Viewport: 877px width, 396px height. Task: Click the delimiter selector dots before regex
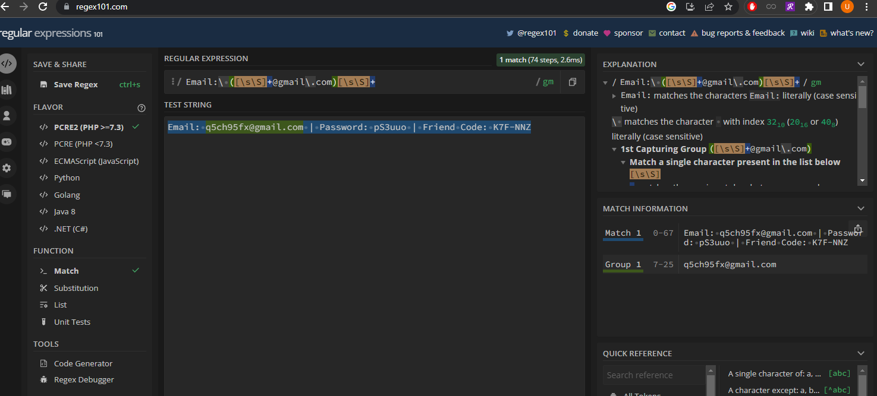(172, 82)
